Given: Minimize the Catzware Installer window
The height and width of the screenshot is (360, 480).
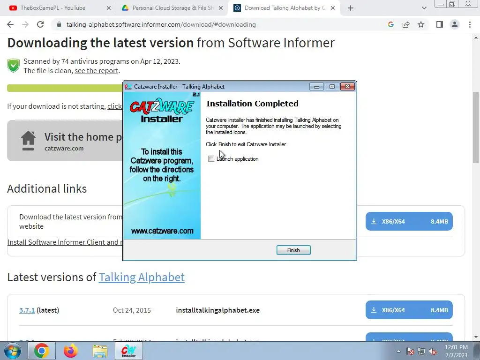Looking at the screenshot, I should coord(316,87).
